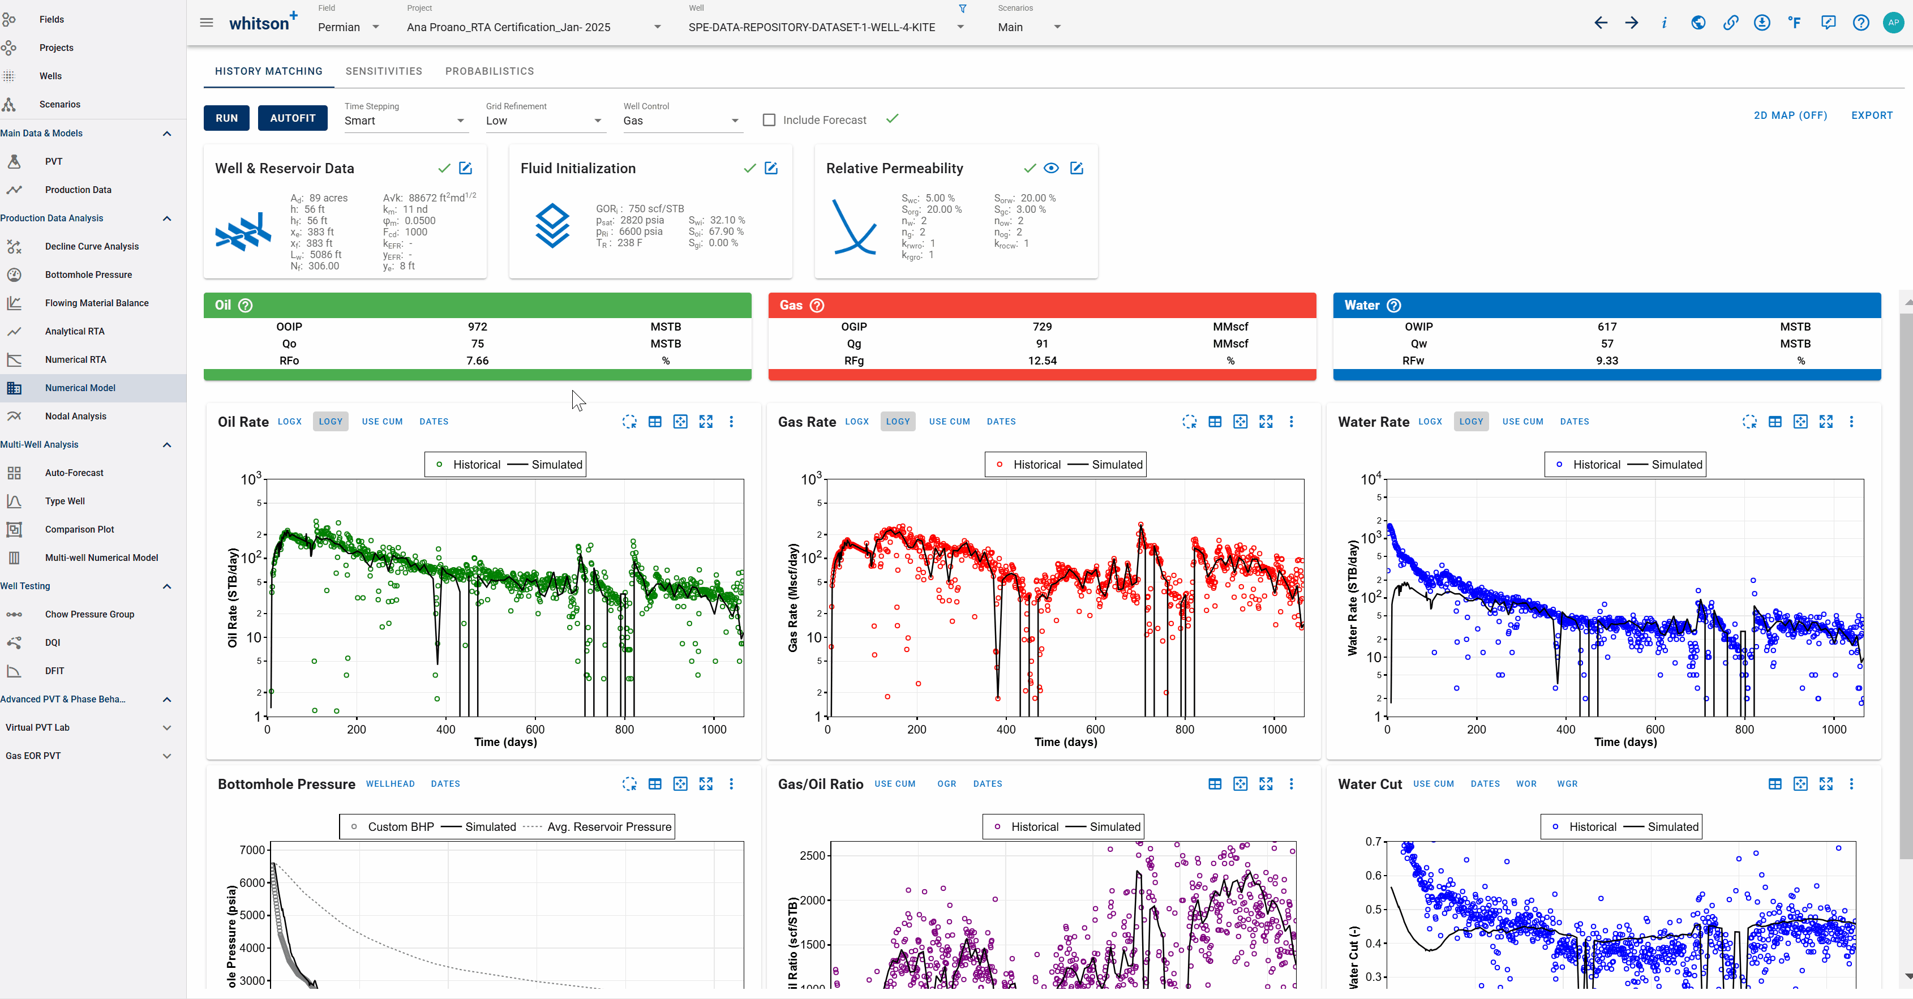Image resolution: width=1913 pixels, height=999 pixels.
Task: Open the AP user avatar
Action: 1894,23
